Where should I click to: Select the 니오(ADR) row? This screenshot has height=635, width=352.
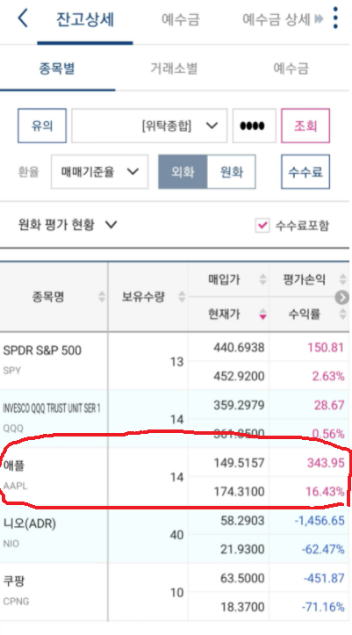[175, 535]
